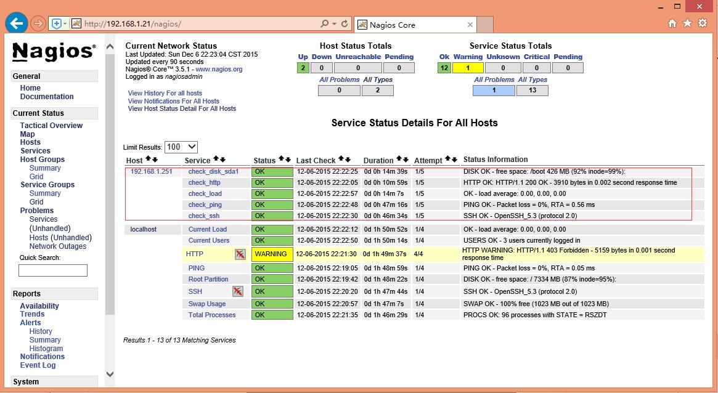Open the browser home icon

(672, 23)
